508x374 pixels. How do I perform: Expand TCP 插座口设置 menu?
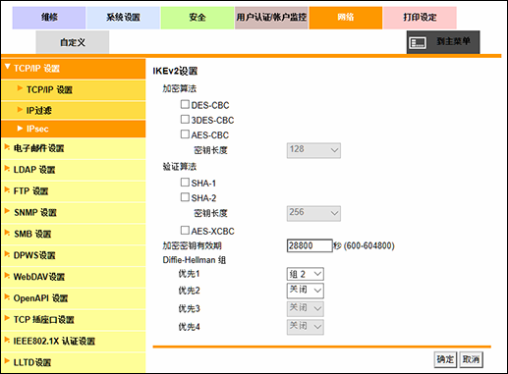(x=74, y=320)
